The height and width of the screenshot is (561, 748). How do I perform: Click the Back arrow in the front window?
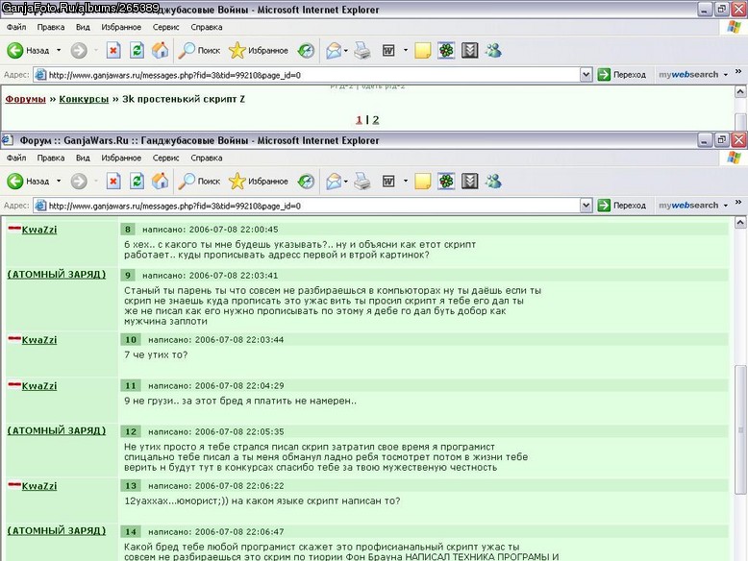(x=14, y=182)
